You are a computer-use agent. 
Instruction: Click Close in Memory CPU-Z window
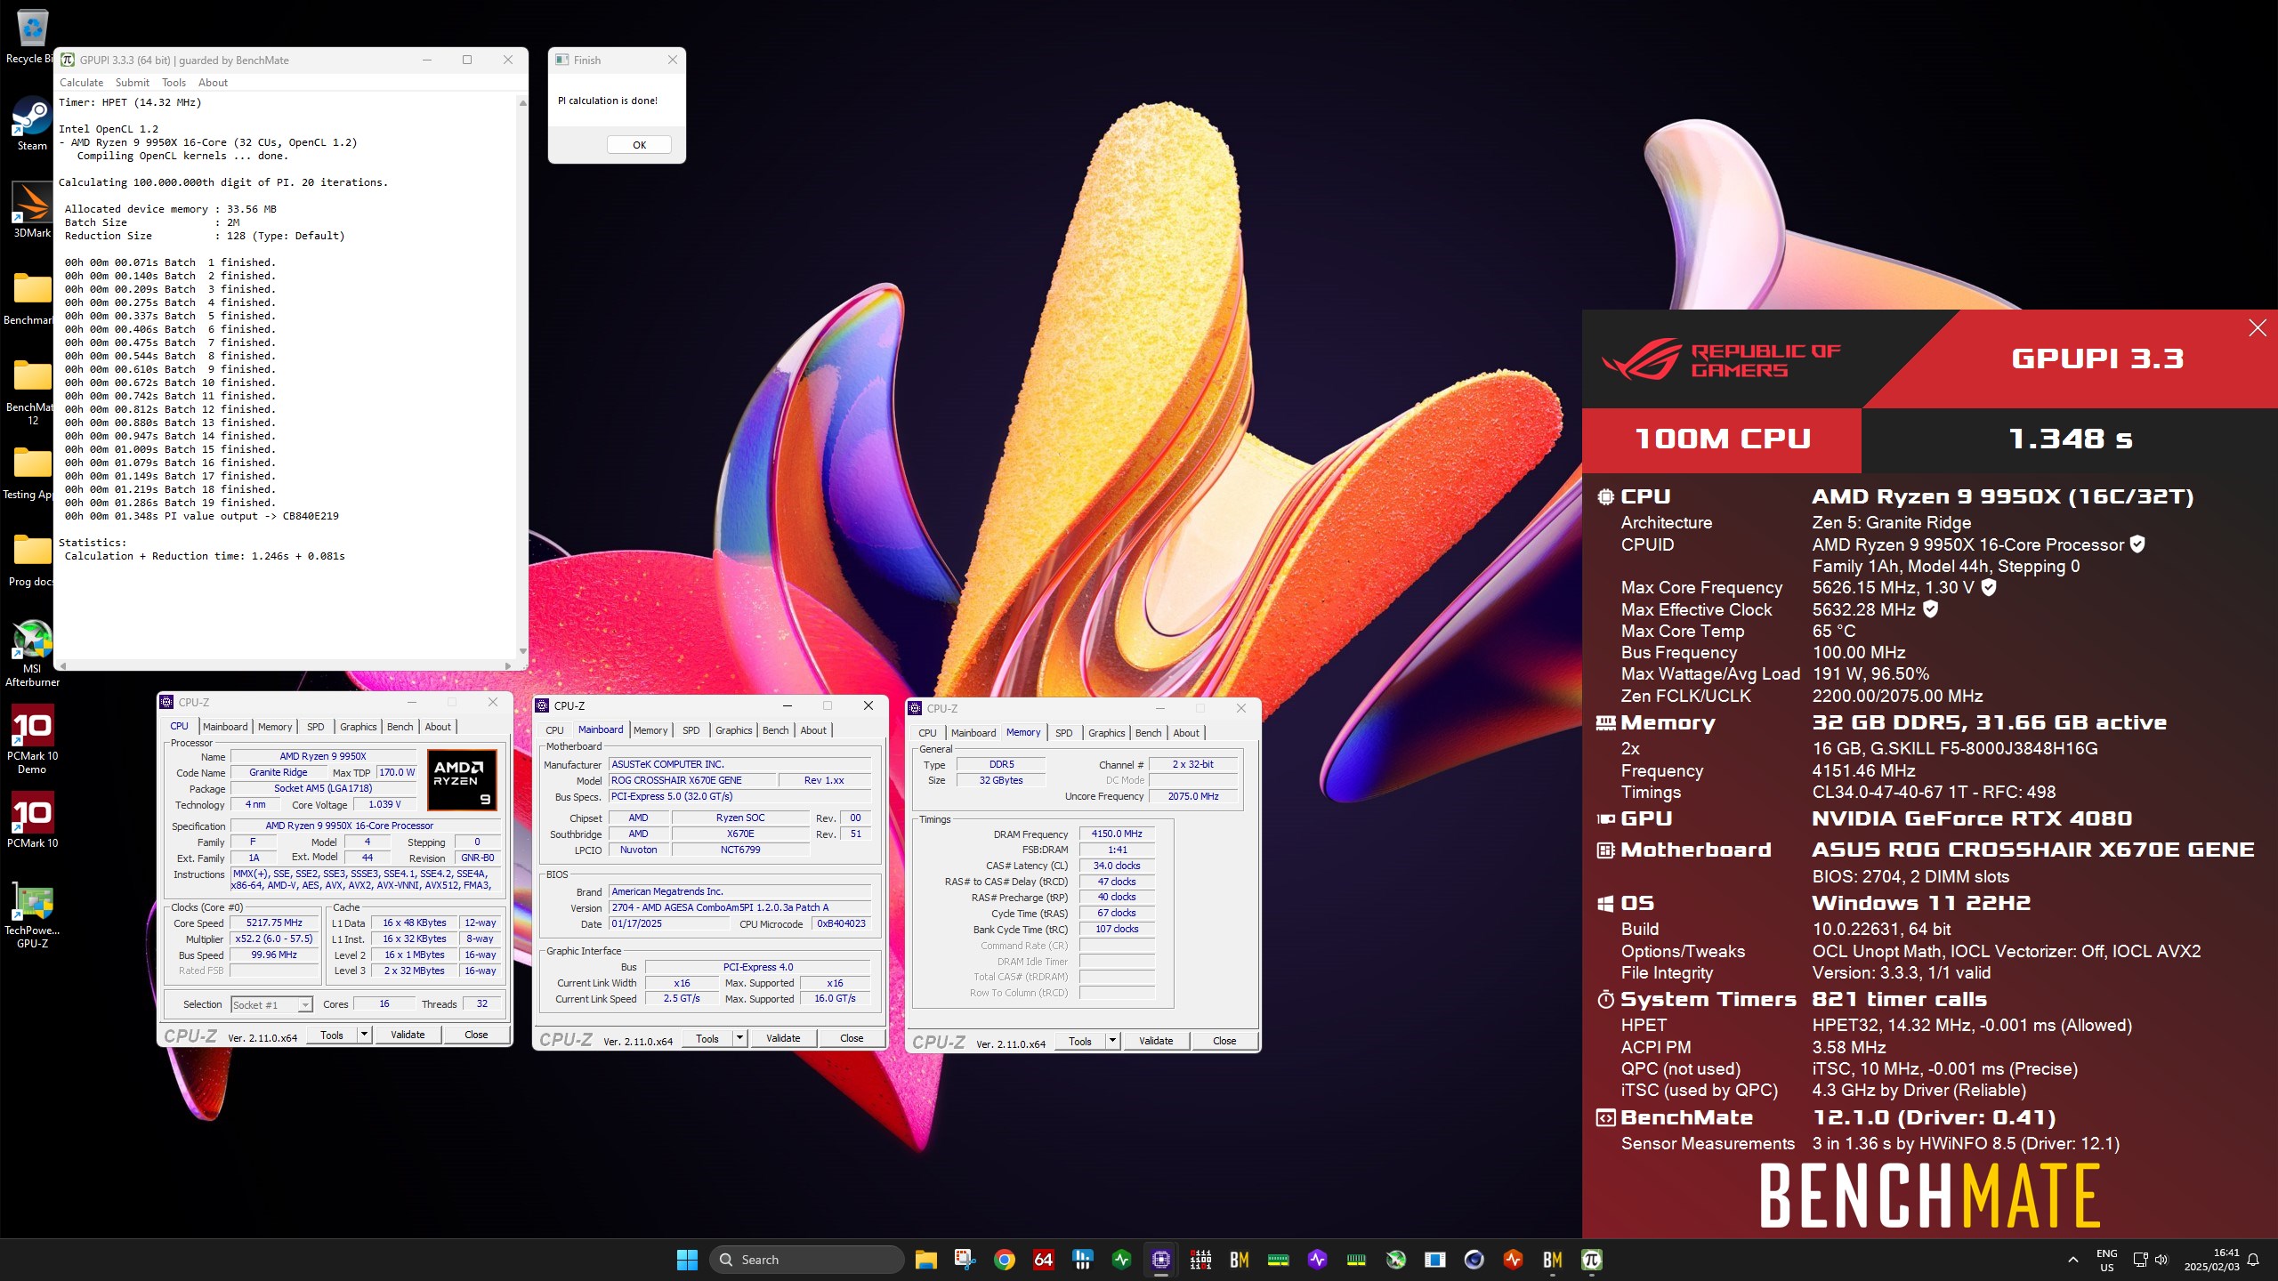1224,1041
